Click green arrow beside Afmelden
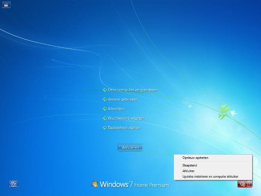The image size is (261, 196). pos(104,108)
